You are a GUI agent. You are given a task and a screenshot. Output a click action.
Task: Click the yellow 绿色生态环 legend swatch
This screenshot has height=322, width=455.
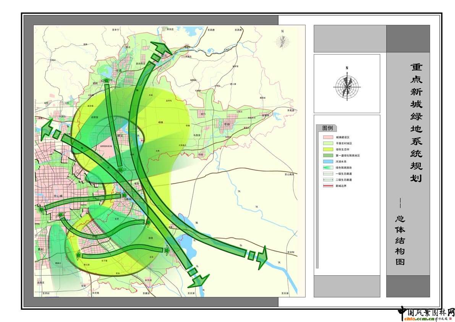[x=328, y=150]
